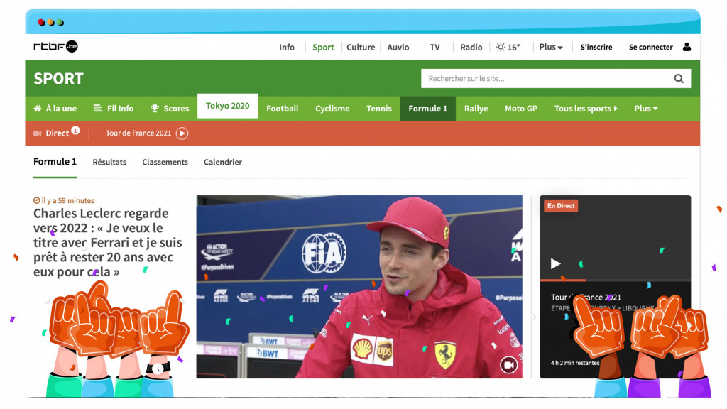The width and height of the screenshot is (727, 409).
Task: Expand the green bar Plus dropdown
Action: [x=646, y=109]
